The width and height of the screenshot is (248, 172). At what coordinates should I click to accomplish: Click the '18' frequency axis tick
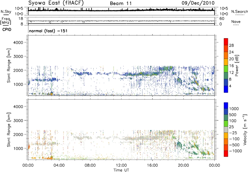21,19
